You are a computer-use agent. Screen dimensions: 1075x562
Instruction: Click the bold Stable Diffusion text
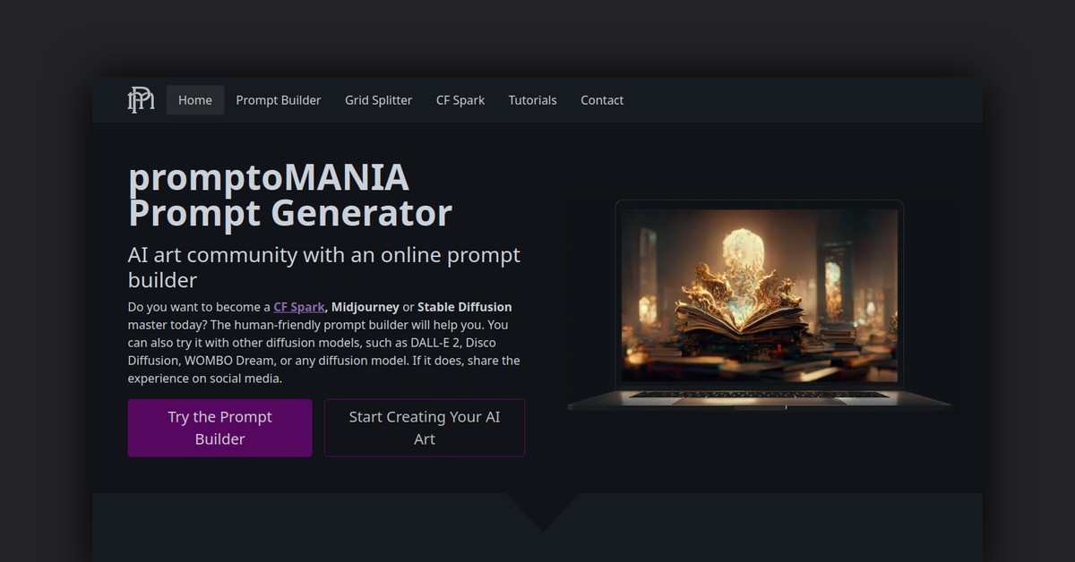click(x=465, y=307)
